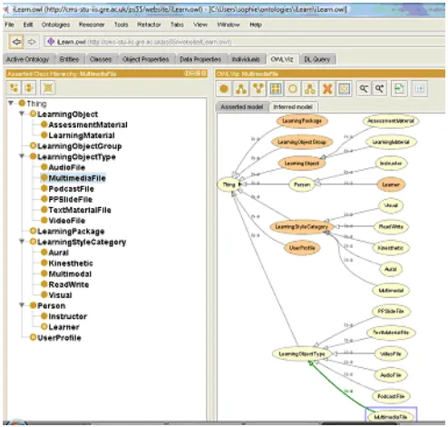Open the Tools menu
Image resolution: width=448 pixels, height=427 pixels.
click(x=122, y=25)
